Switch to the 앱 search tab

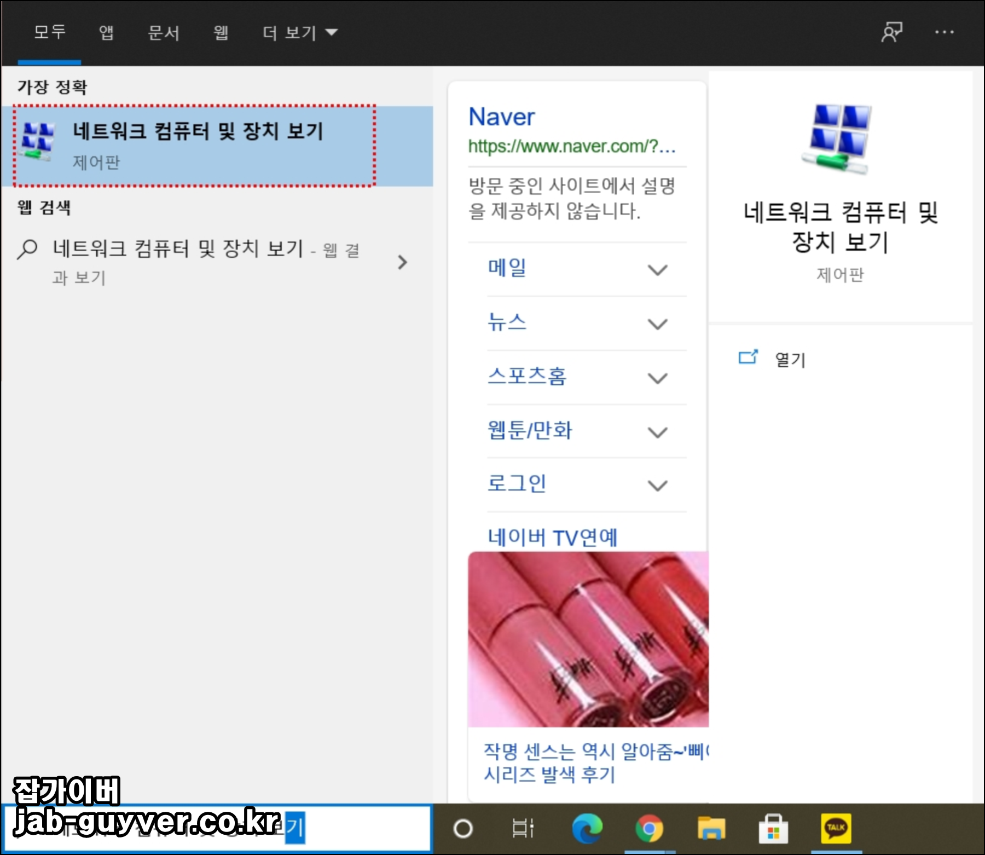click(x=106, y=32)
